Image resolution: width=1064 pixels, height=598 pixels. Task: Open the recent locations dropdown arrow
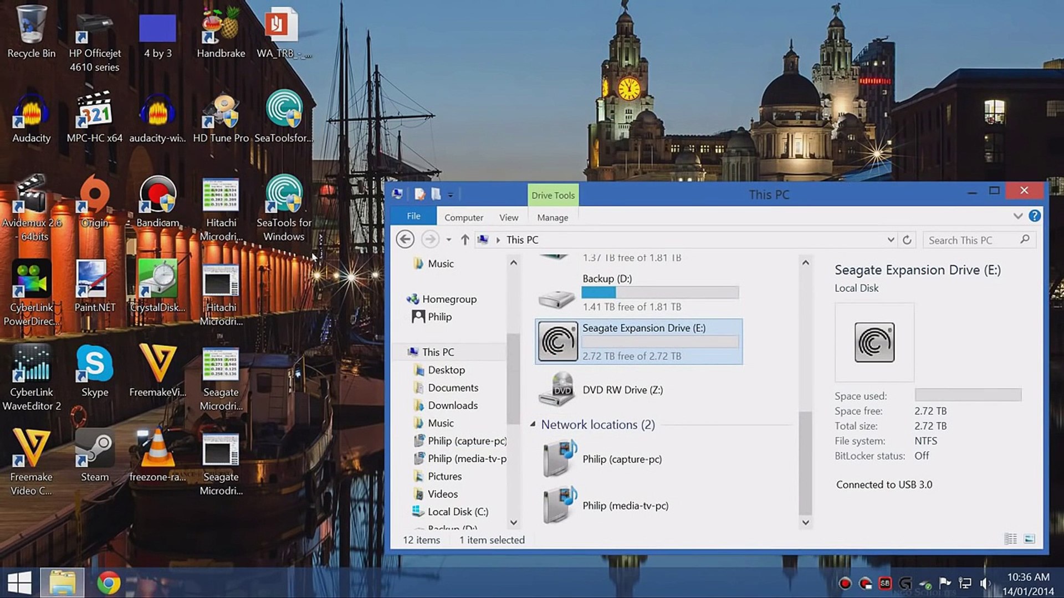point(448,240)
